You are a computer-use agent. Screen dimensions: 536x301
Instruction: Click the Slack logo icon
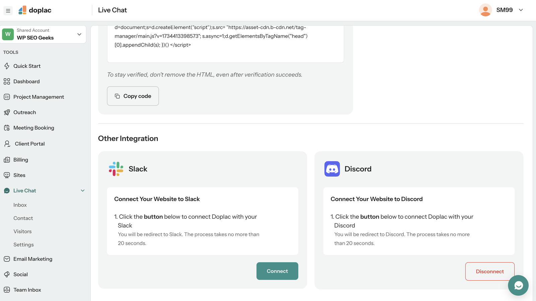tap(116, 169)
